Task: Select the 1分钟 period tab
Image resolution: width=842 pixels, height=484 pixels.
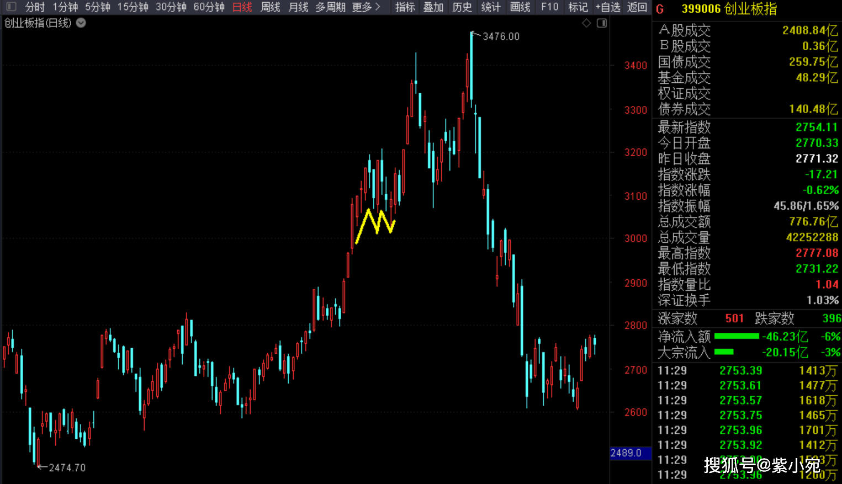Action: point(65,7)
